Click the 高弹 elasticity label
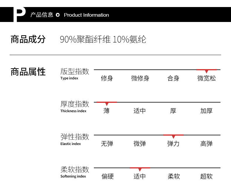 point(206,144)
